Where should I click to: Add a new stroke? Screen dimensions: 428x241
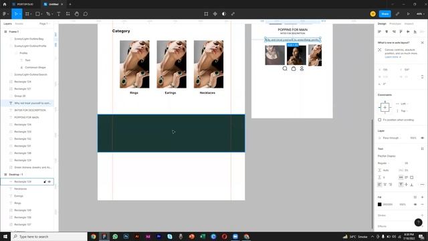tap(422, 216)
